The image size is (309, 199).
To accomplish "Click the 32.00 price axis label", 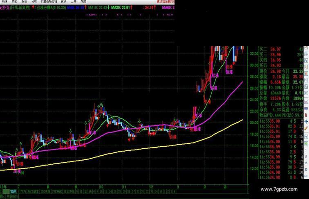I will pos(254,54).
